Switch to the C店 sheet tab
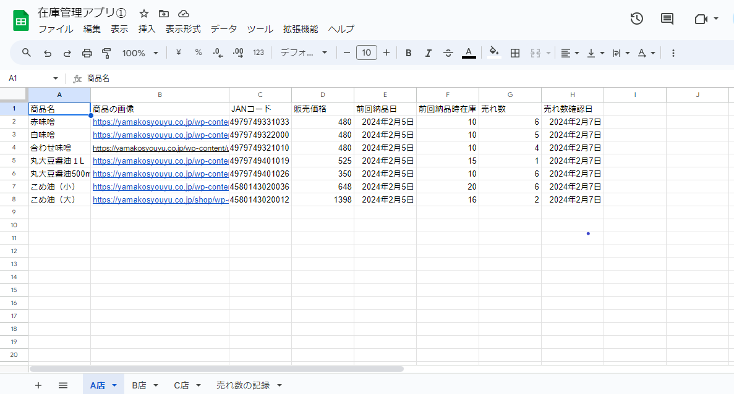This screenshot has width=734, height=394. (x=181, y=385)
